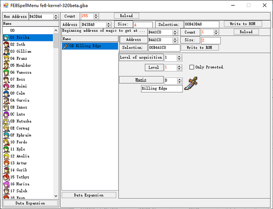Click the Size field showing 4
The width and height of the screenshot is (273, 209).
[143, 25]
